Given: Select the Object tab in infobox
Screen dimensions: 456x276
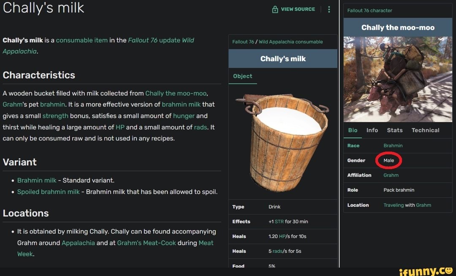Looking at the screenshot, I should pos(242,76).
